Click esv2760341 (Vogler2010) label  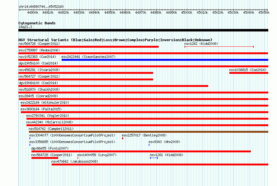pos(48,116)
